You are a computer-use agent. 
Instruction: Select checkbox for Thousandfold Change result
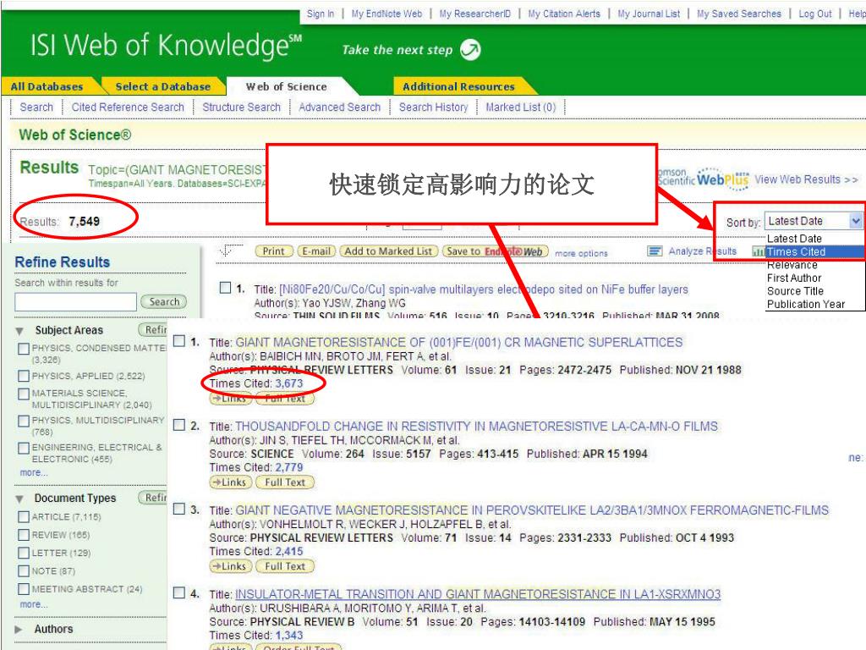tap(179, 425)
